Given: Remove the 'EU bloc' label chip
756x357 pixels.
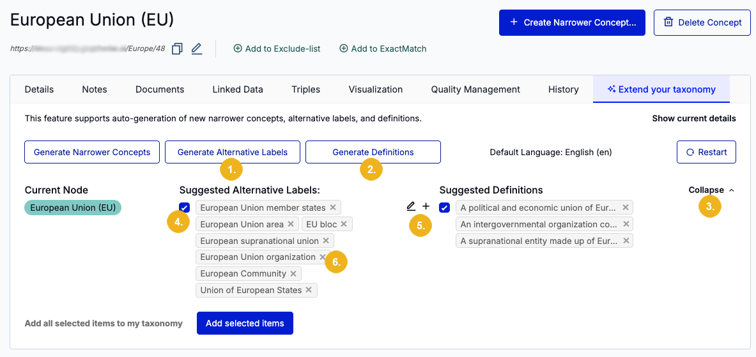Looking at the screenshot, I should pos(344,224).
